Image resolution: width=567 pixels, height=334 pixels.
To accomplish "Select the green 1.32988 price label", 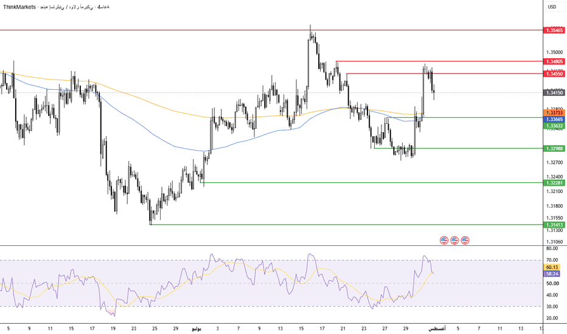I will [x=554, y=149].
